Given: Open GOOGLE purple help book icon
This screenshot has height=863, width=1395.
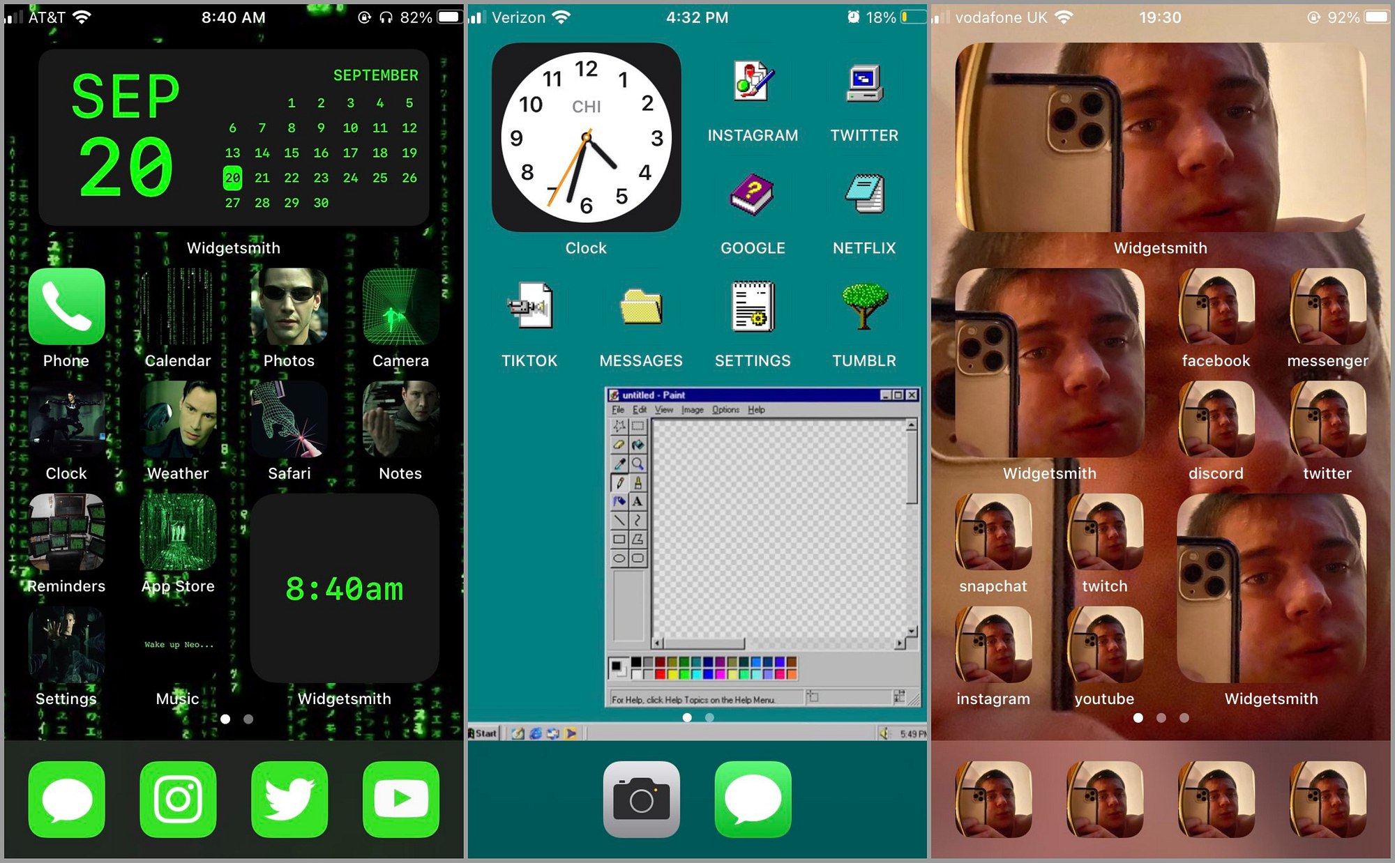Looking at the screenshot, I should point(753,194).
